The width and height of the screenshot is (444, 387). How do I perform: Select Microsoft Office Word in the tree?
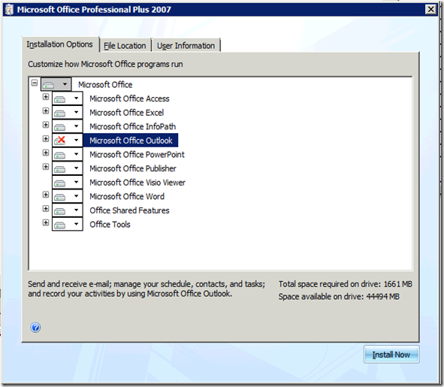point(127,196)
